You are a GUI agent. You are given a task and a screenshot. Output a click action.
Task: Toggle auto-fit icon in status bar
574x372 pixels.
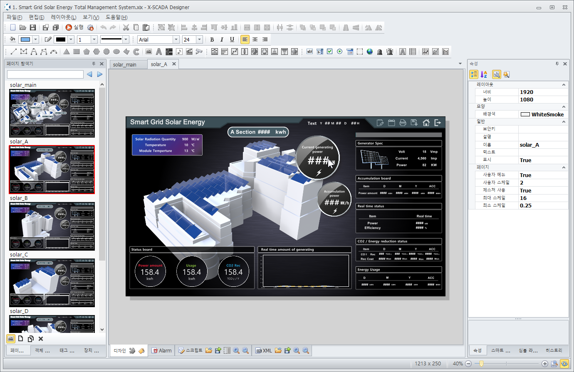click(564, 363)
